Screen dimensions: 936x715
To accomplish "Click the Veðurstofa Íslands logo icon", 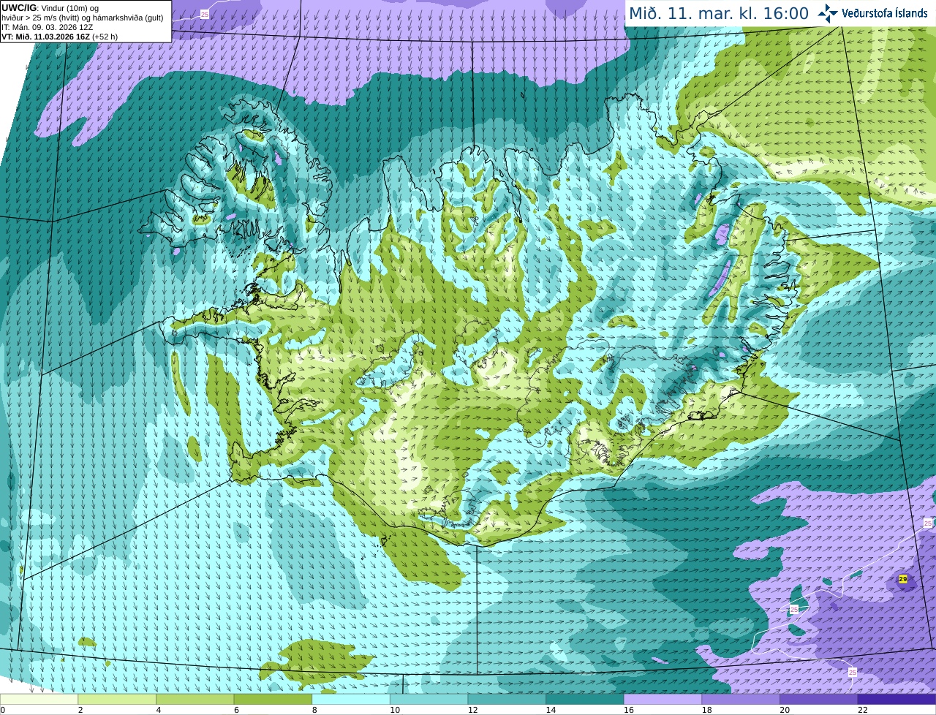I will point(828,13).
